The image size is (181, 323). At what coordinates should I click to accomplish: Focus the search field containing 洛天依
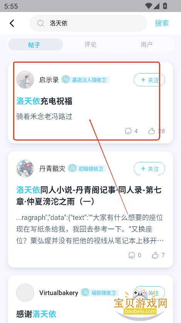88,23
